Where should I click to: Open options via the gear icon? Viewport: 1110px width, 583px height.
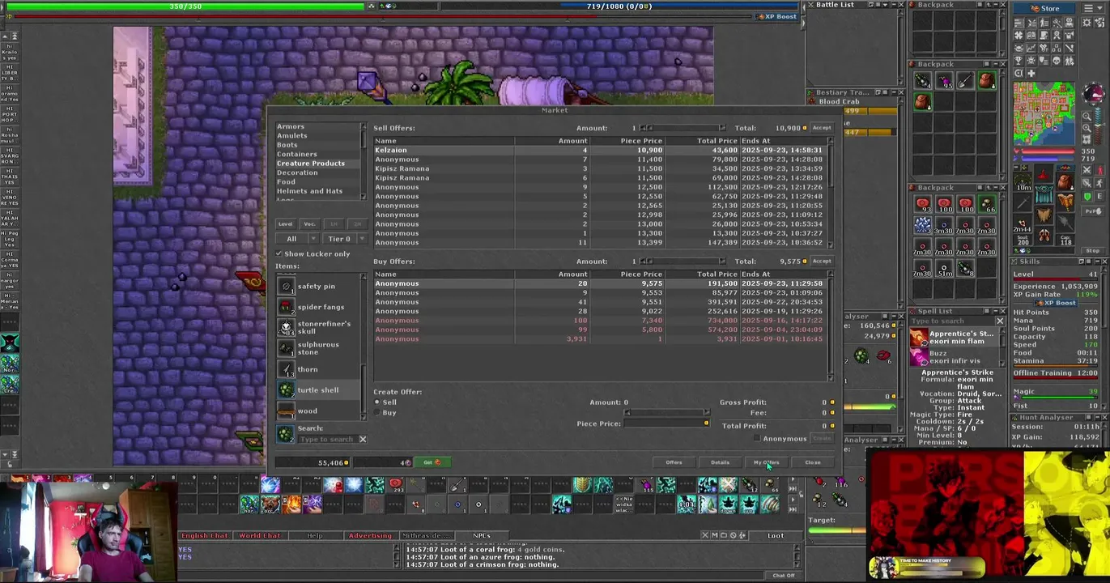[x=1087, y=23]
